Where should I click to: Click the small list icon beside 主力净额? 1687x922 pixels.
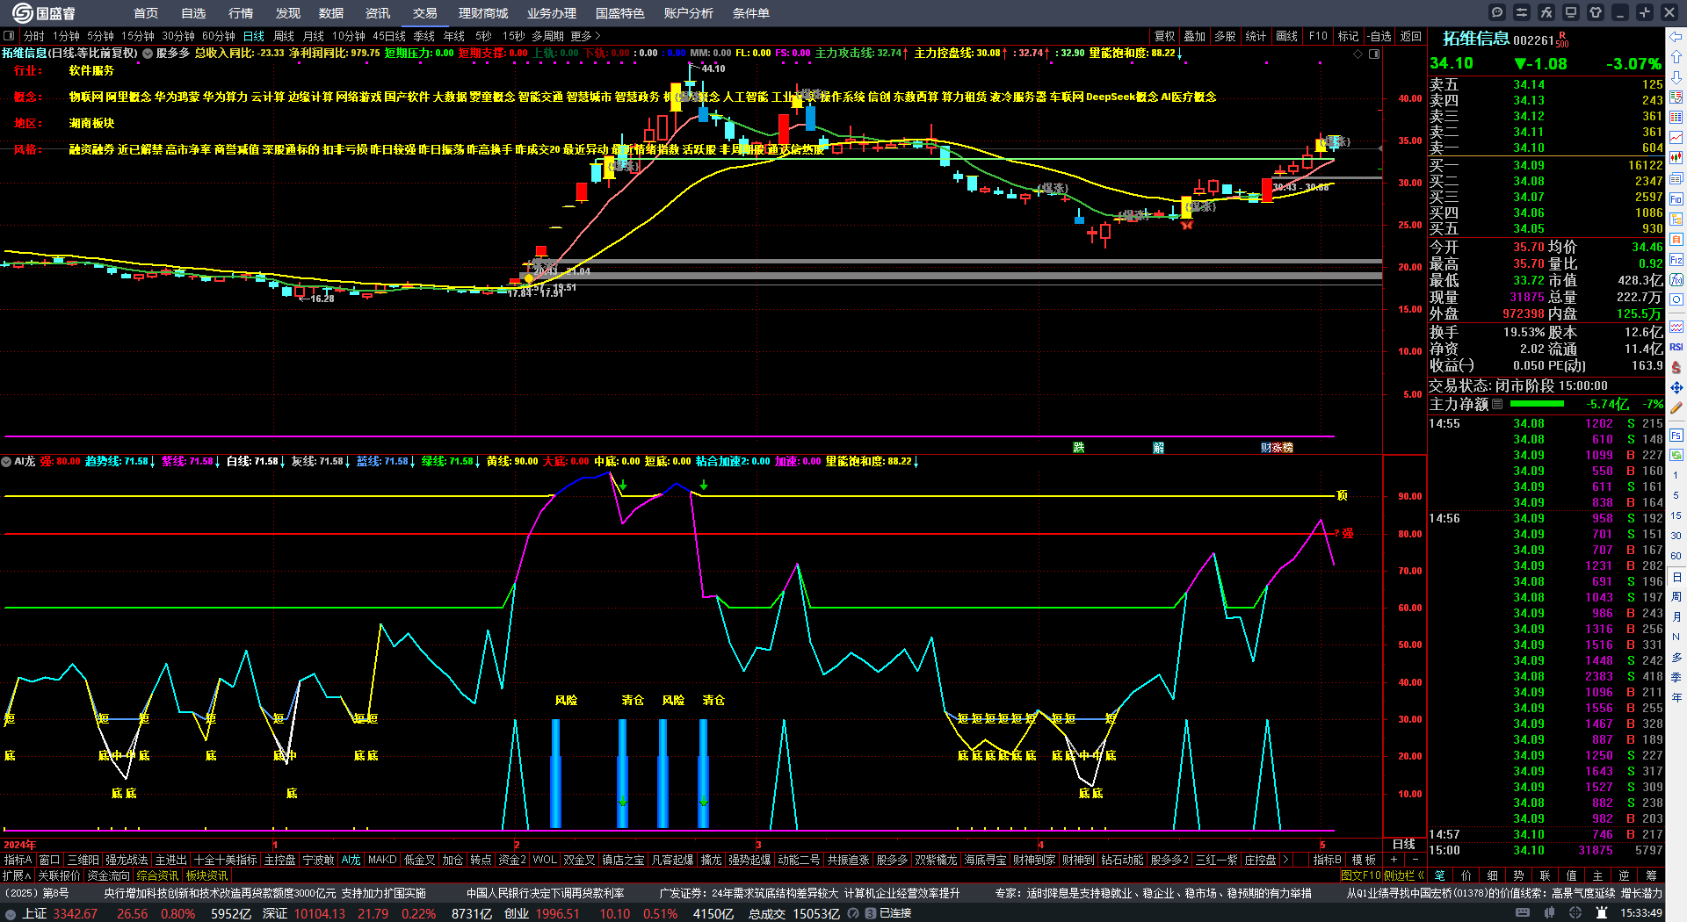click(x=1498, y=404)
